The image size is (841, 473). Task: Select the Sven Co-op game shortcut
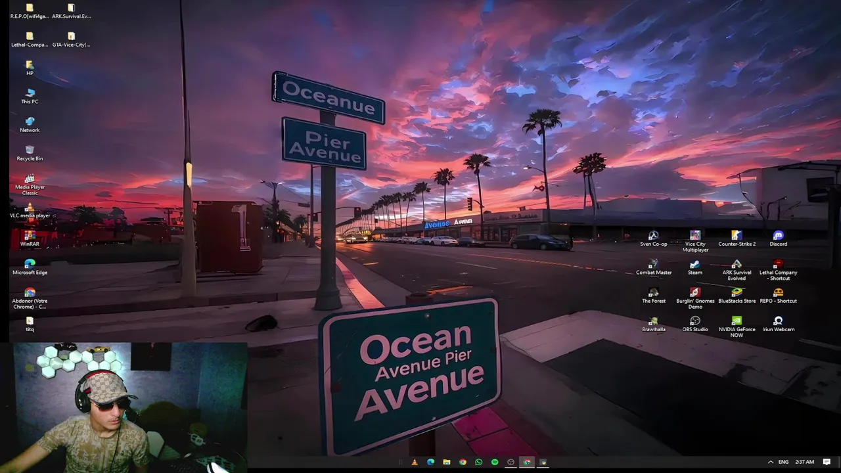click(x=653, y=238)
